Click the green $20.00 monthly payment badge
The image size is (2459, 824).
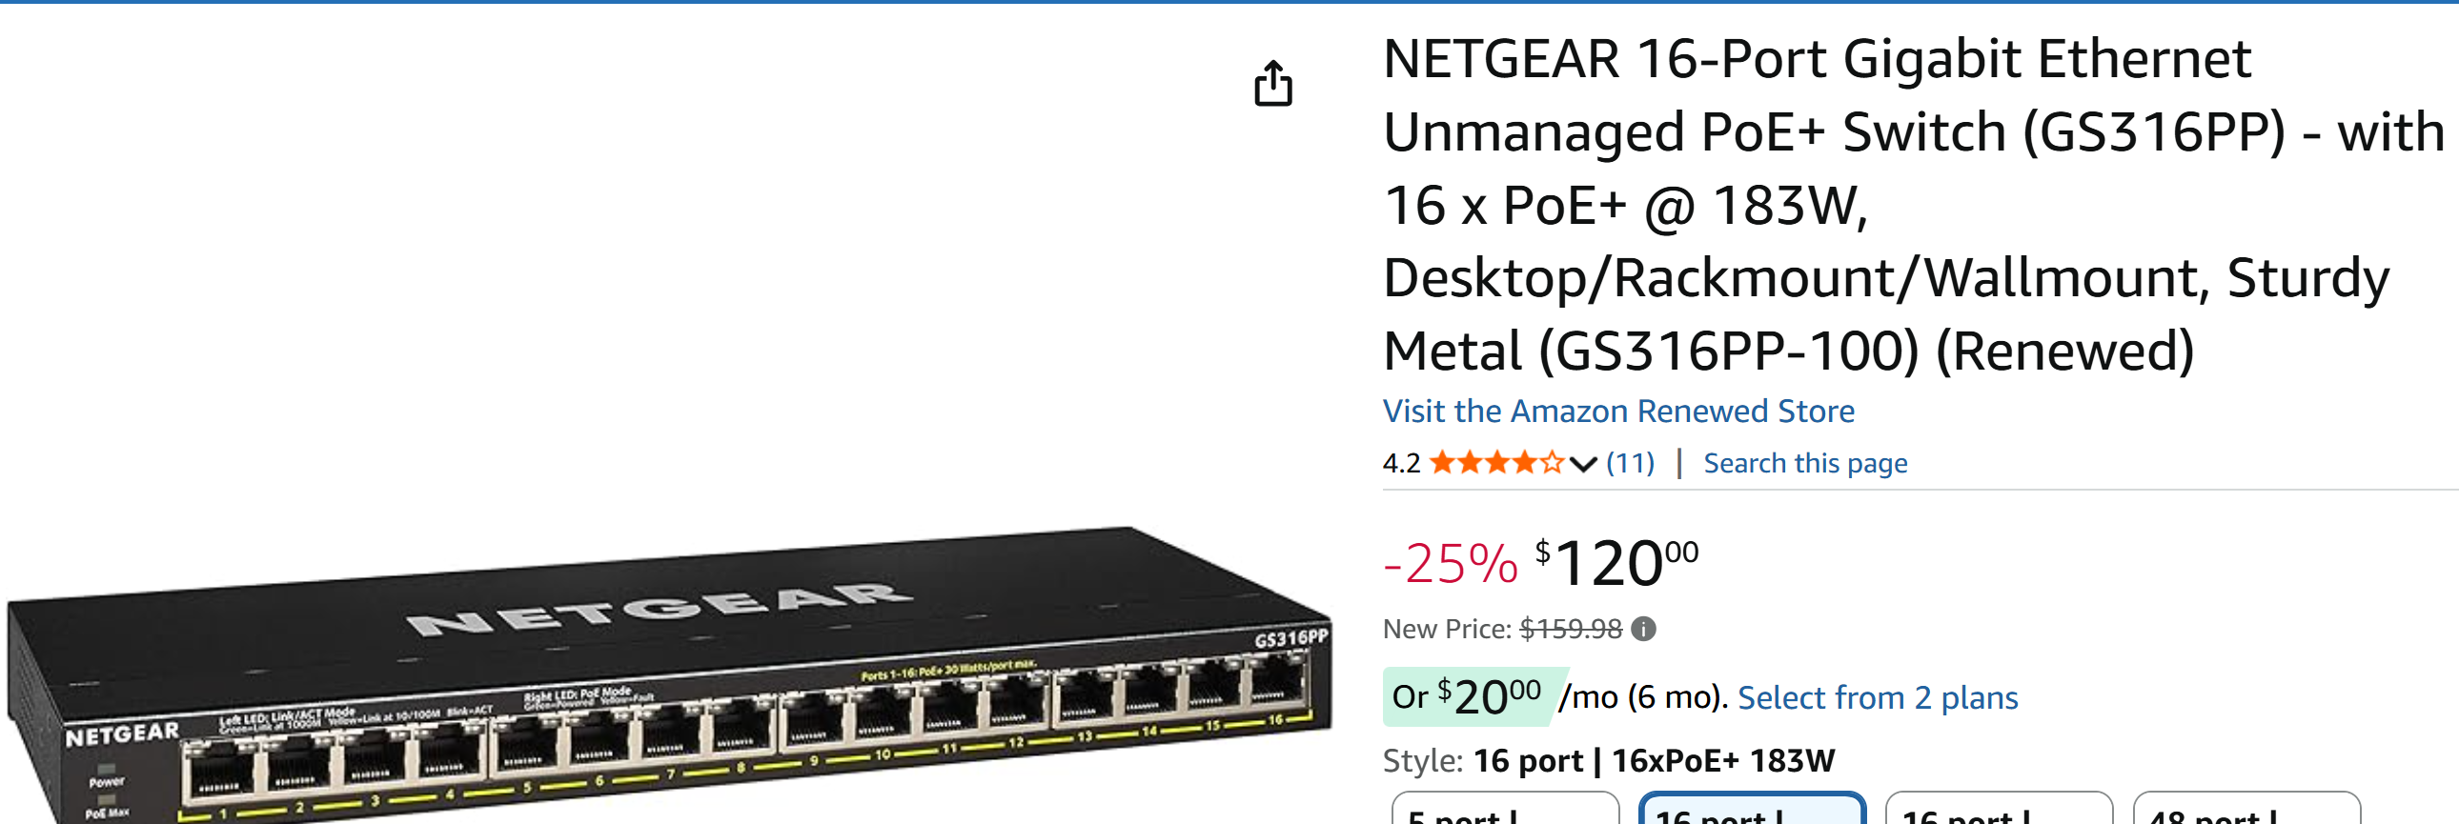coord(1467,697)
